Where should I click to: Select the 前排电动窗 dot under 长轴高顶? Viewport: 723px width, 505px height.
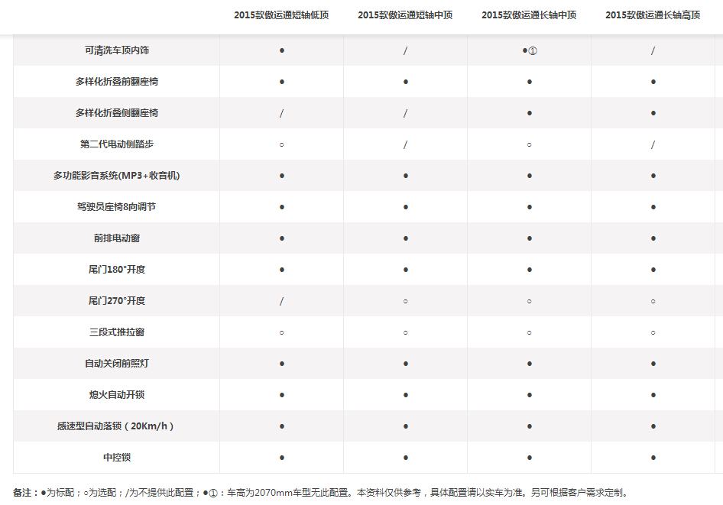[x=653, y=238]
